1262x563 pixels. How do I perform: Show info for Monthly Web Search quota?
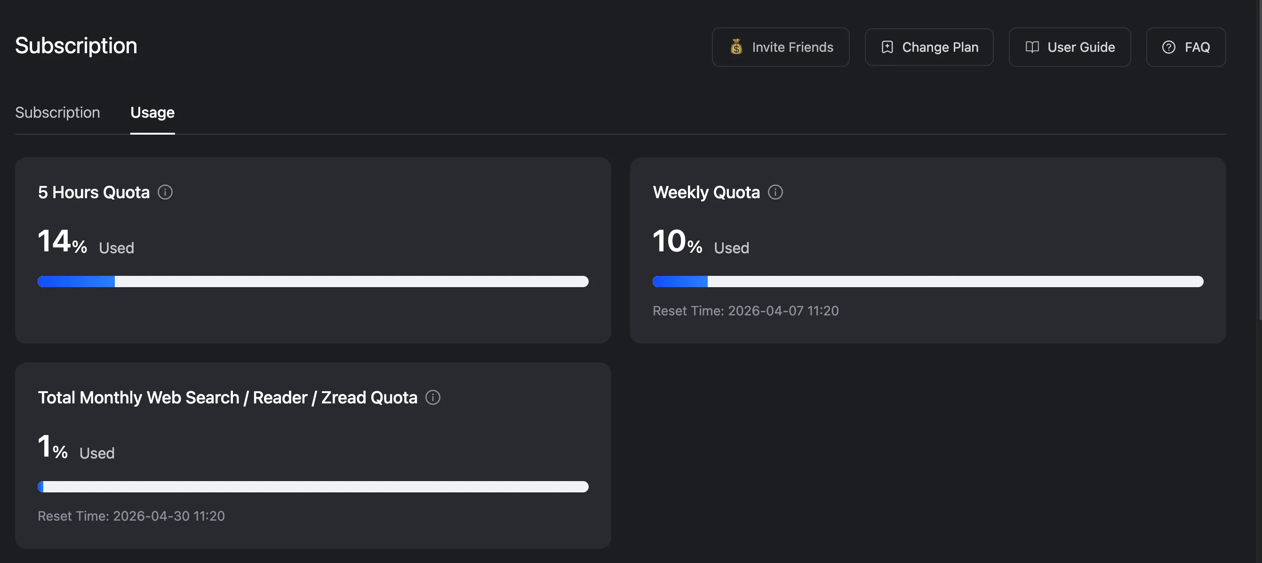(432, 397)
